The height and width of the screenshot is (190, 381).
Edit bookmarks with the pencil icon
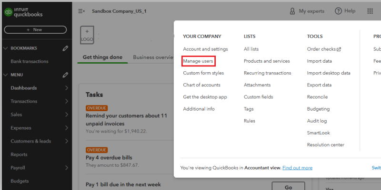[65, 48]
